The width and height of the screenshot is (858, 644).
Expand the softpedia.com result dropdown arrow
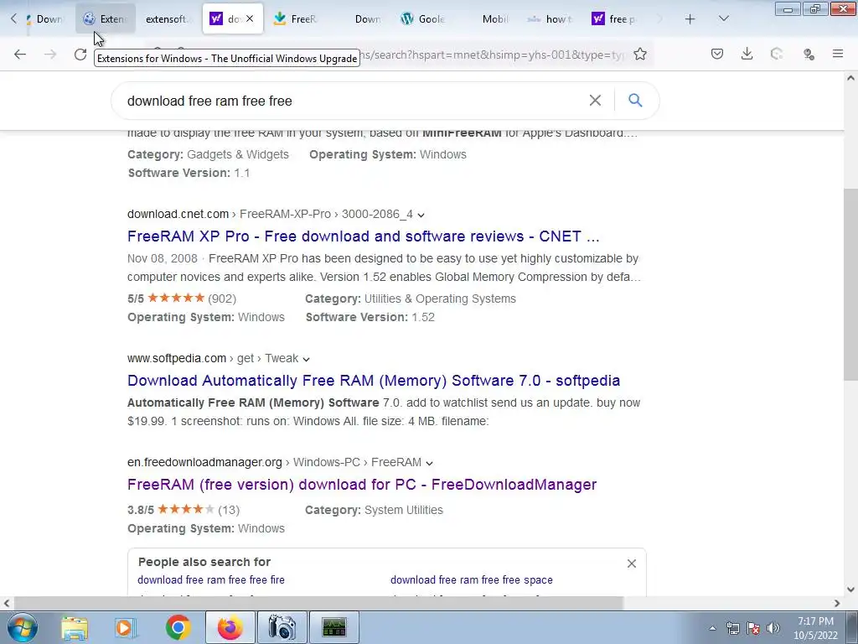click(x=307, y=359)
